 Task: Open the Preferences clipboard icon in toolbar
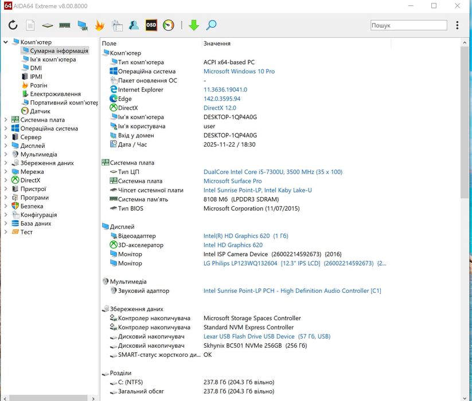(117, 26)
